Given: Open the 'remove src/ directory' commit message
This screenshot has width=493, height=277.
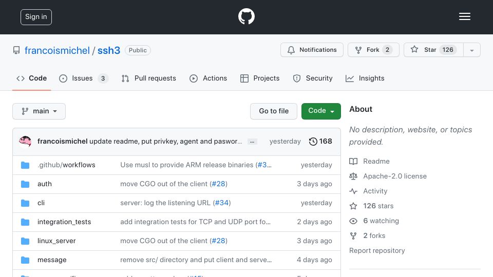Looking at the screenshot, I should [196, 260].
